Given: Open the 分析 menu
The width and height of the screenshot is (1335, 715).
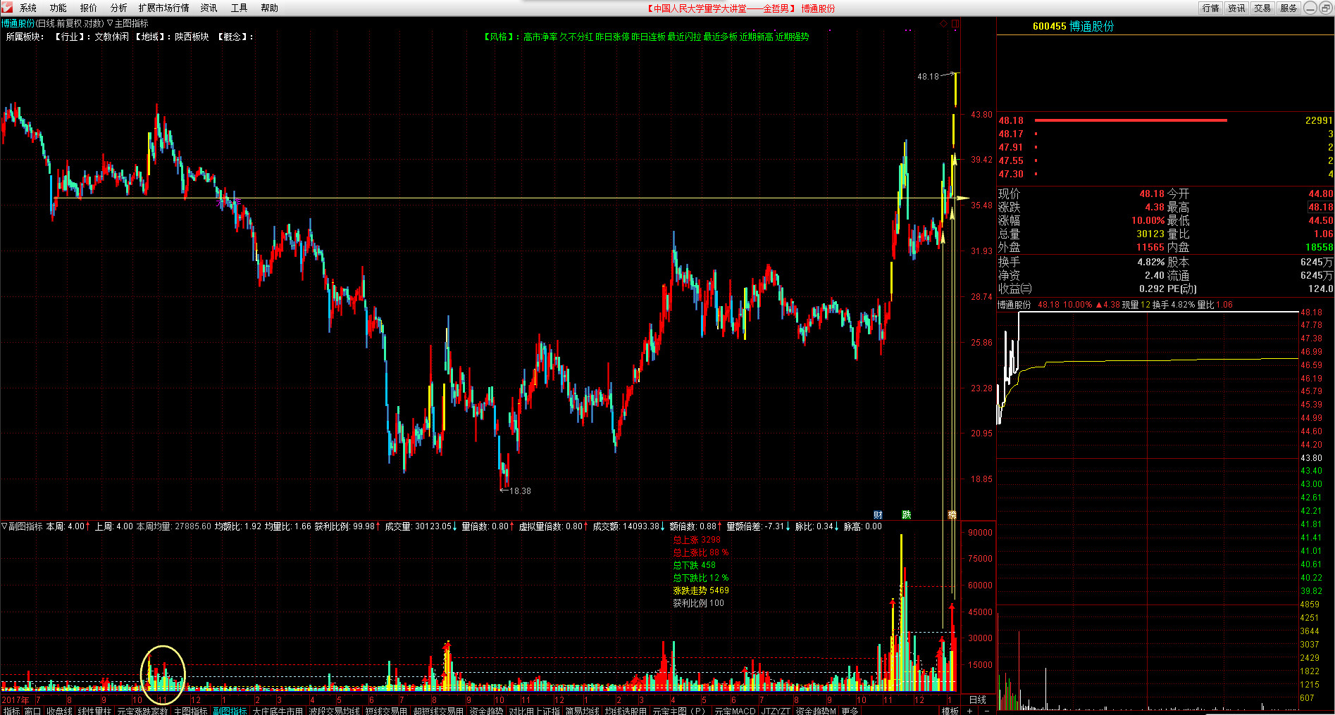Looking at the screenshot, I should [x=118, y=8].
